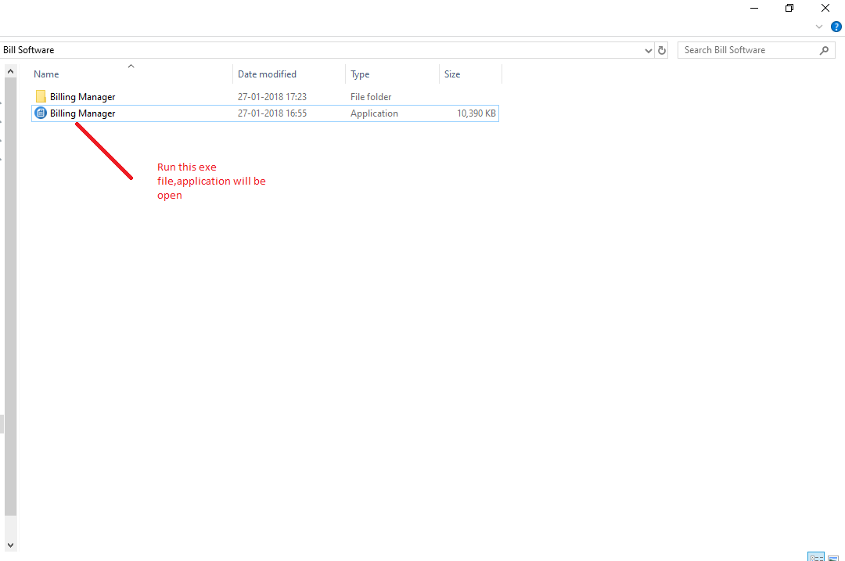
Task: Click the date 27-01-2018 16:55
Action: click(x=272, y=113)
